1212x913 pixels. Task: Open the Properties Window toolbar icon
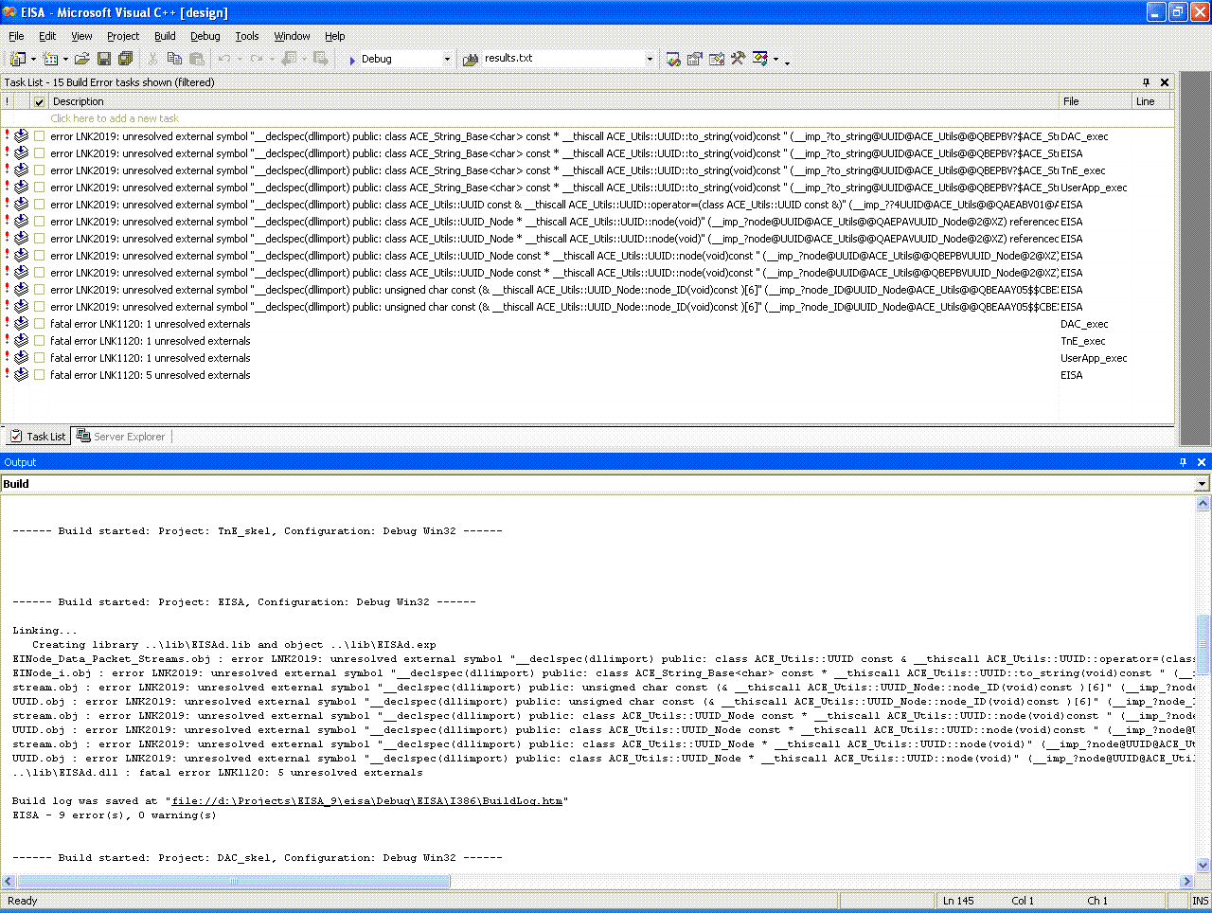pos(695,59)
